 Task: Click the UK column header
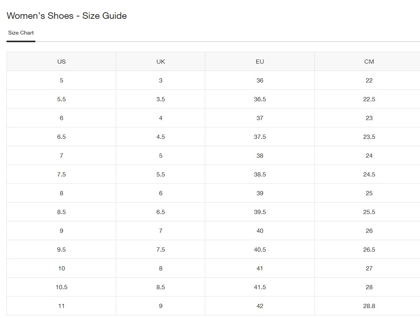click(x=160, y=61)
